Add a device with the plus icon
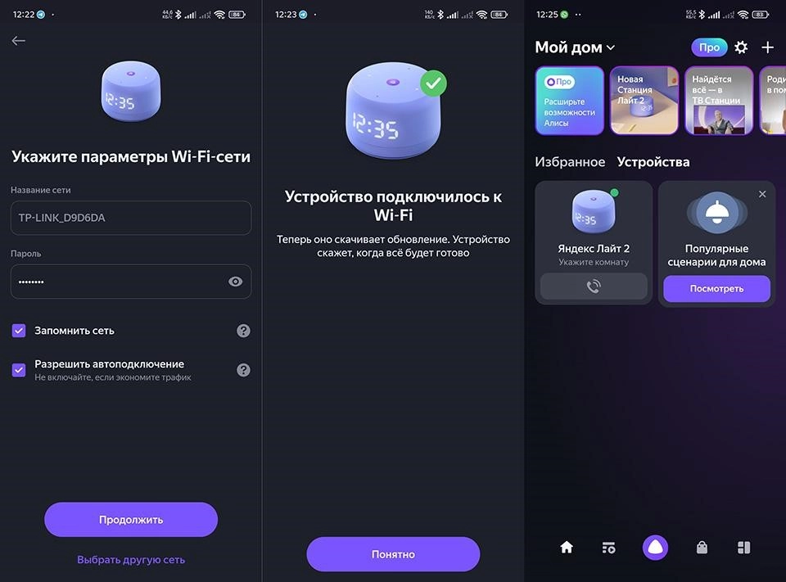The image size is (786, 582). coord(767,47)
